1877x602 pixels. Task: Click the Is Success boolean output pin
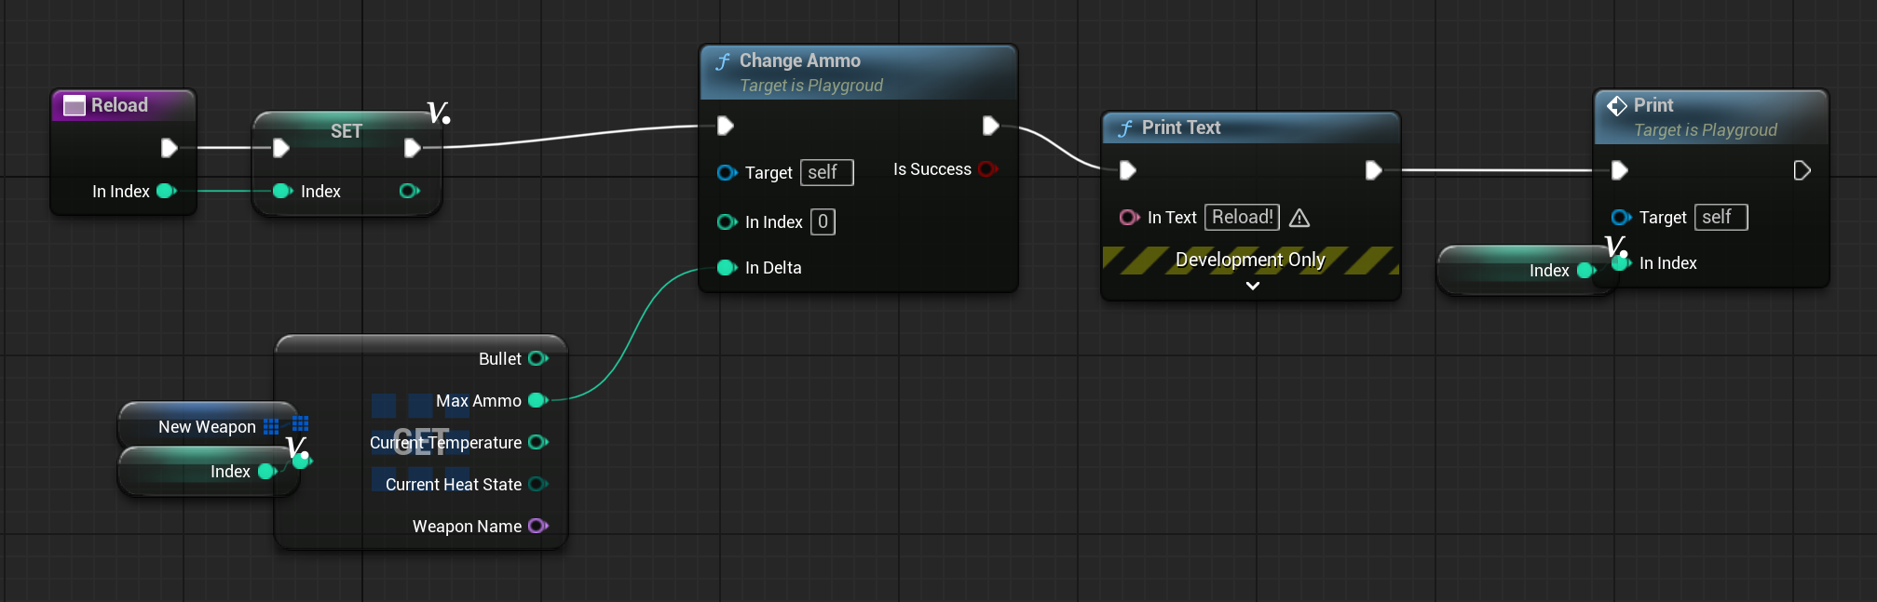pos(987,168)
